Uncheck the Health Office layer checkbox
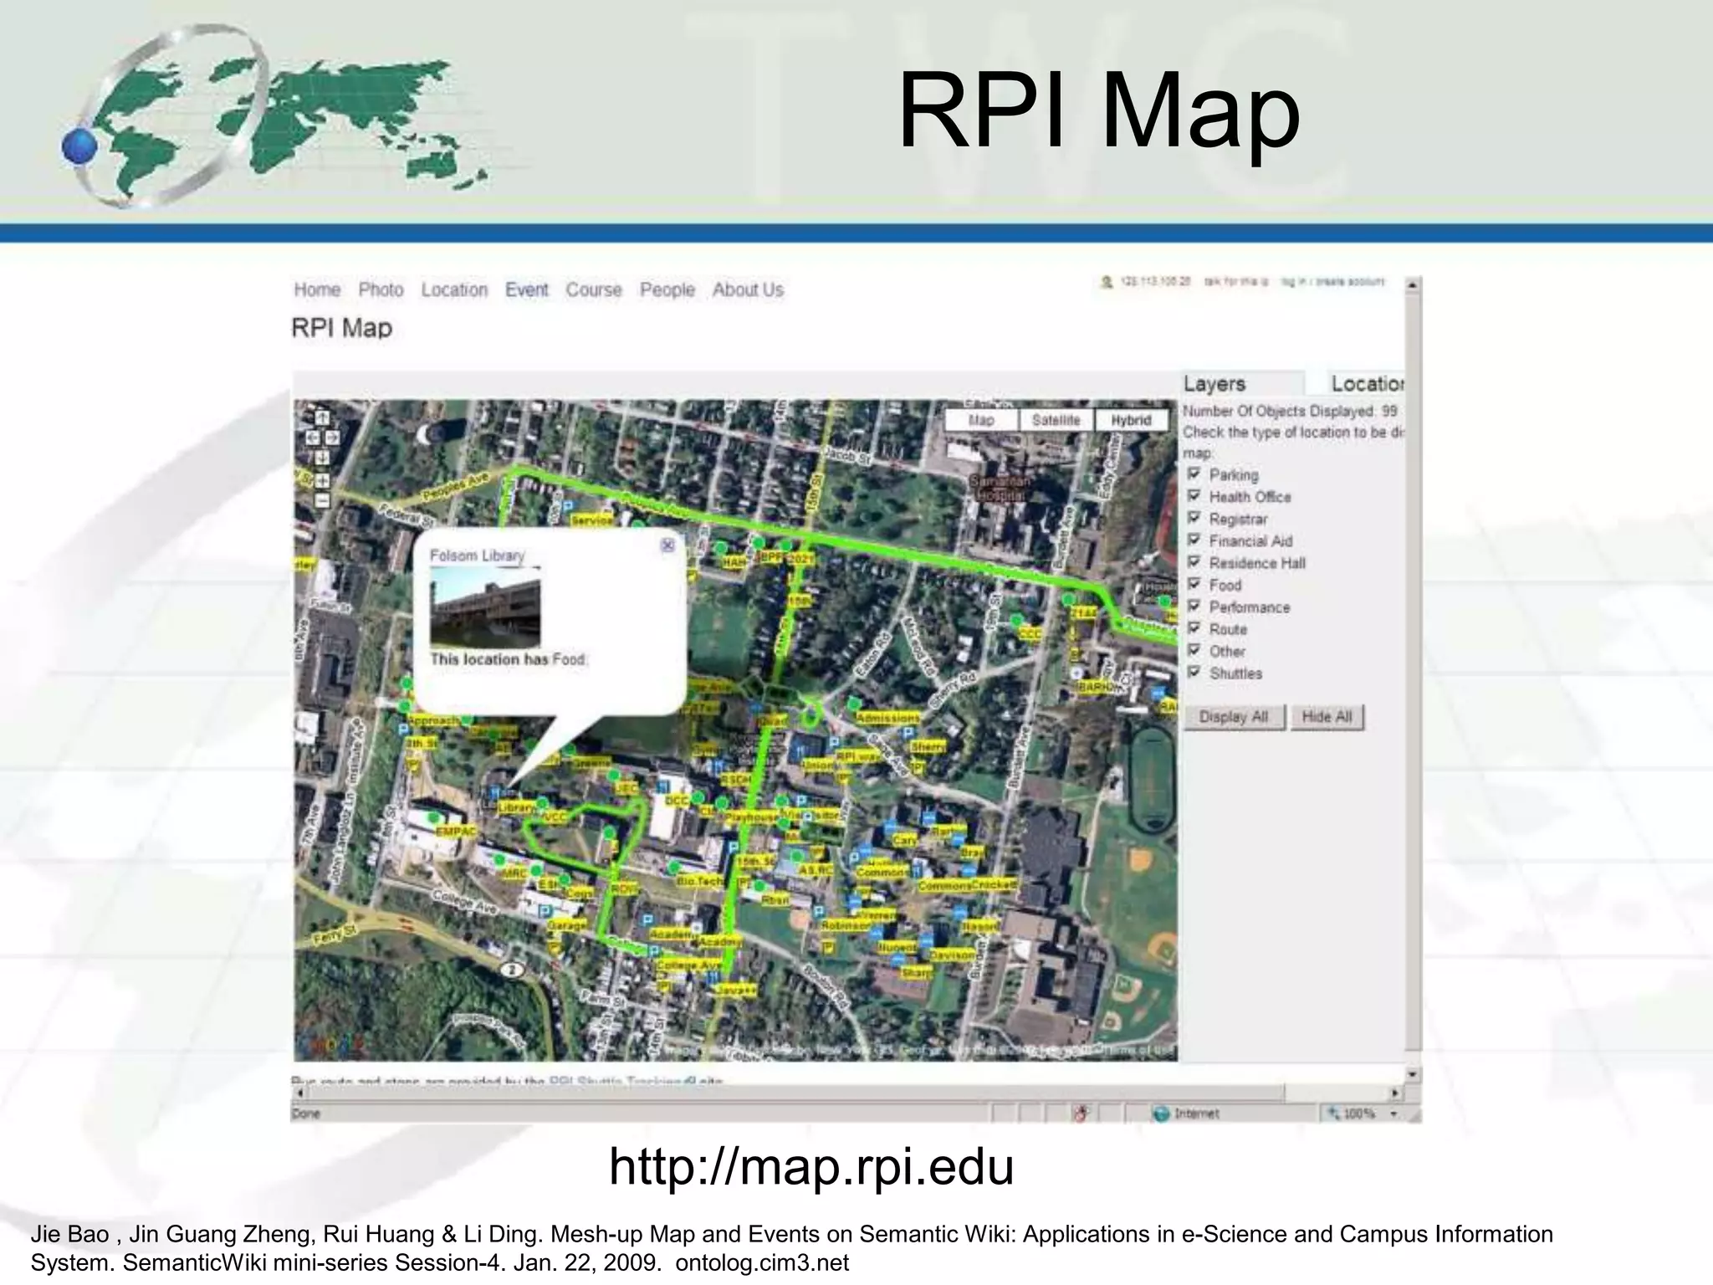This screenshot has height=1285, width=1713. (x=1194, y=495)
